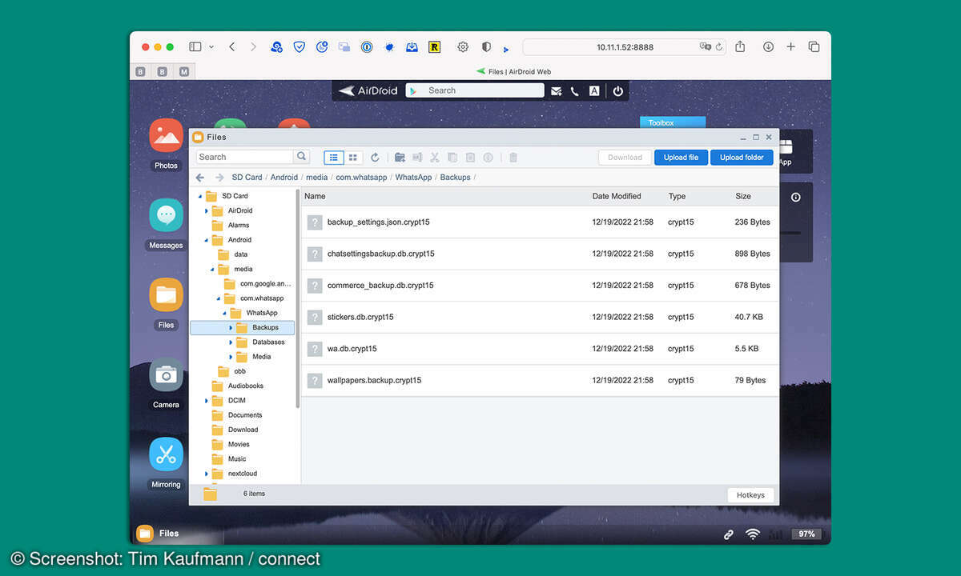Viewport: 961px width, 576px height.
Task: Go forward in Files navigation
Action: [219, 178]
